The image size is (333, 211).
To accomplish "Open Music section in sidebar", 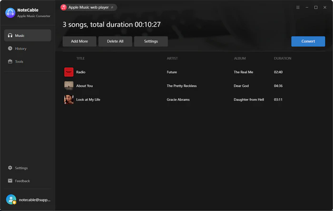I will [28, 36].
